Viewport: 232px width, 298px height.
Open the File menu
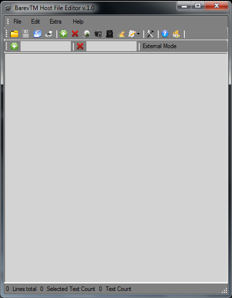[17, 22]
